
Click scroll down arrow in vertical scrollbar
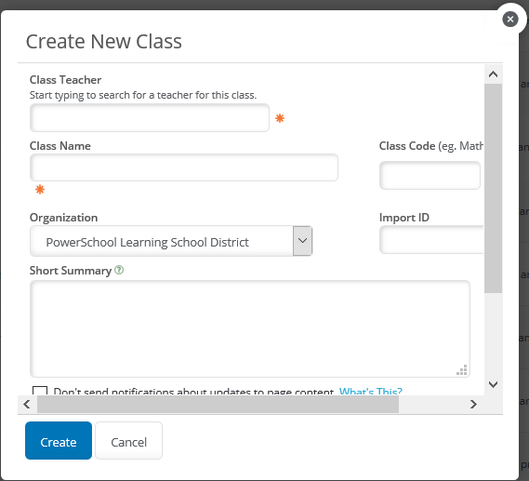pyautogui.click(x=494, y=384)
